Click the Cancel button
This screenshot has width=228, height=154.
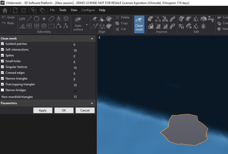pos(85,110)
